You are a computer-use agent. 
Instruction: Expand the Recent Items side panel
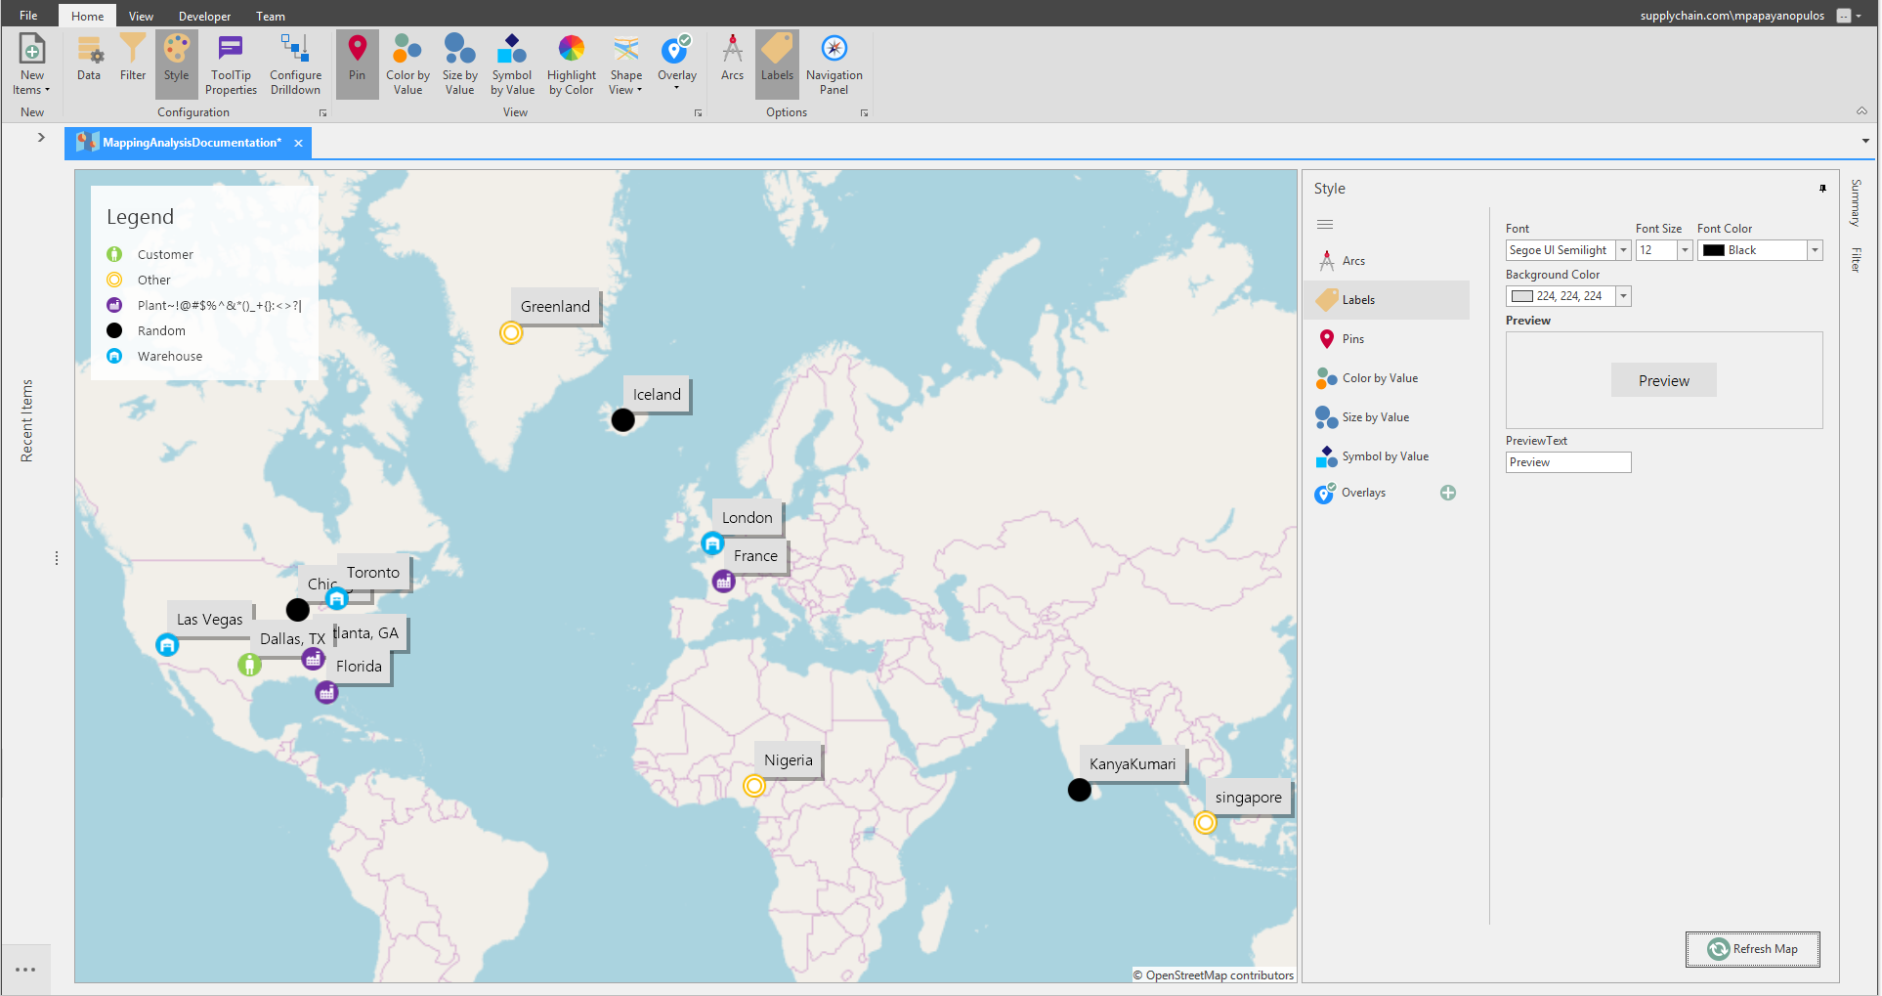click(x=41, y=138)
